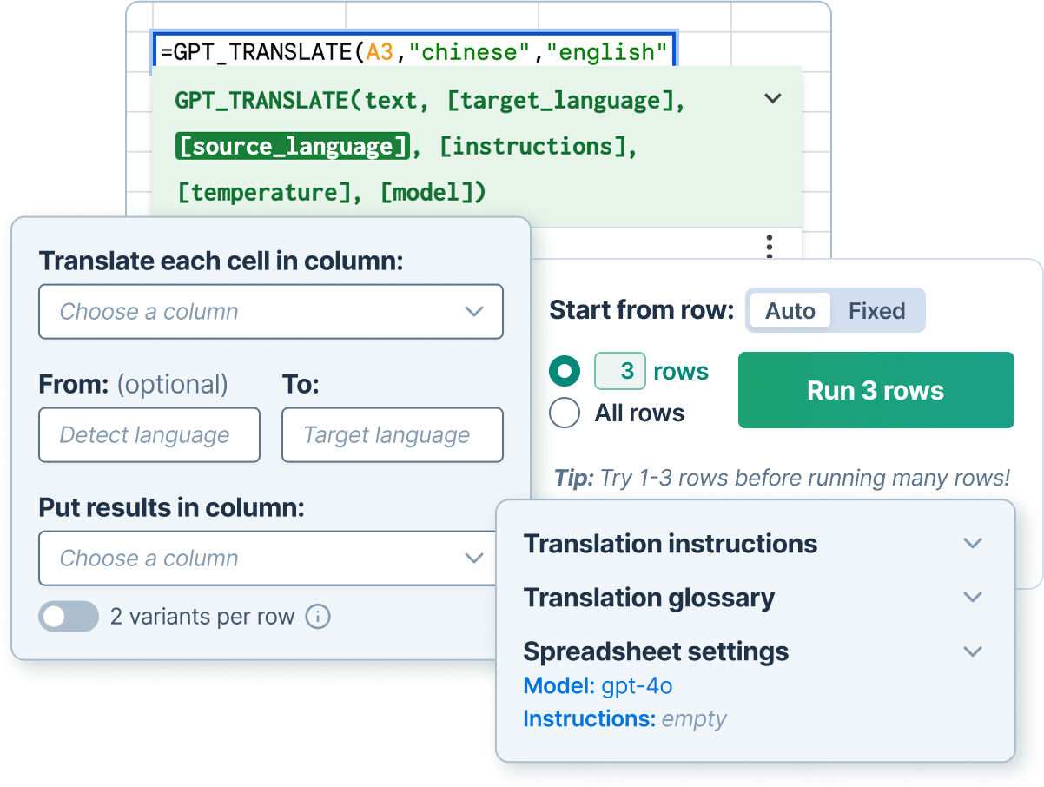This screenshot has width=1044, height=787.
Task: Select the All rows radio button
Action: click(565, 413)
